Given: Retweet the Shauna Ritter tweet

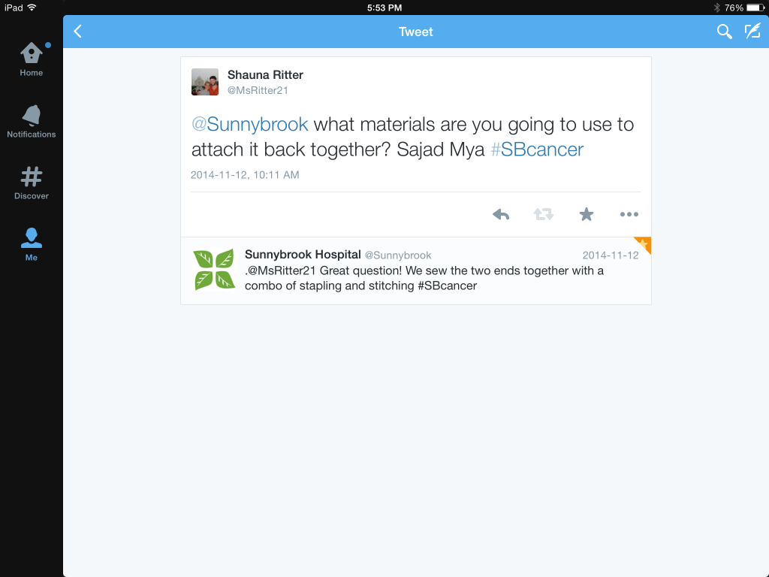Looking at the screenshot, I should coord(544,214).
